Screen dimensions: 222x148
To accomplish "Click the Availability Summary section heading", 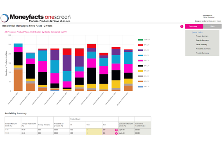I will point(16,113).
